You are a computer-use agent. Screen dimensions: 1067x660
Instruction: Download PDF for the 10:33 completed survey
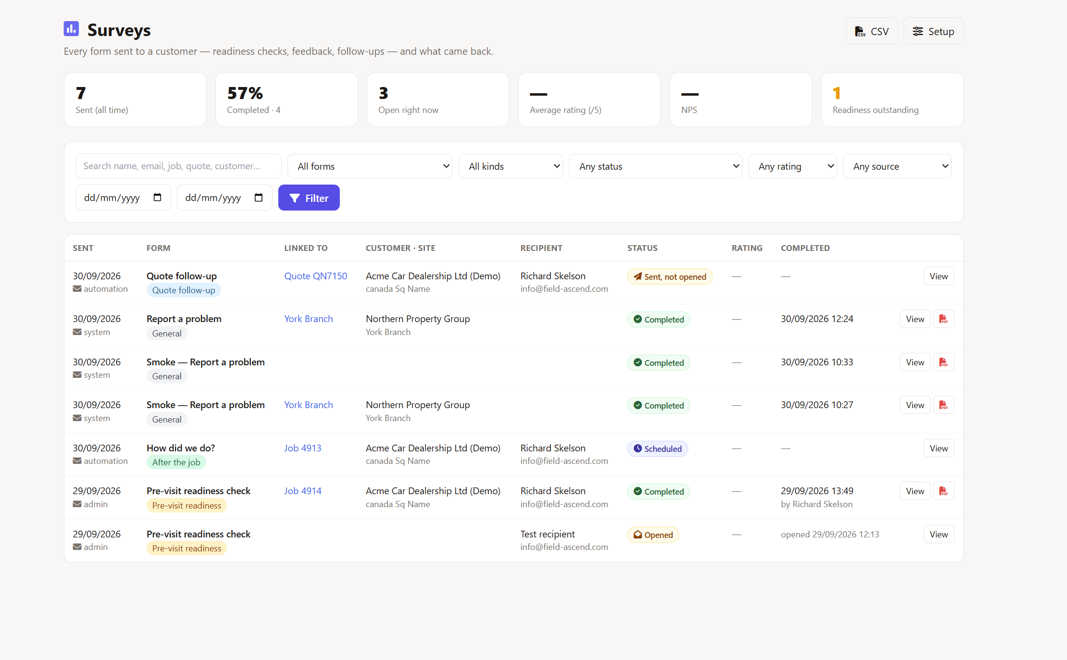(943, 362)
